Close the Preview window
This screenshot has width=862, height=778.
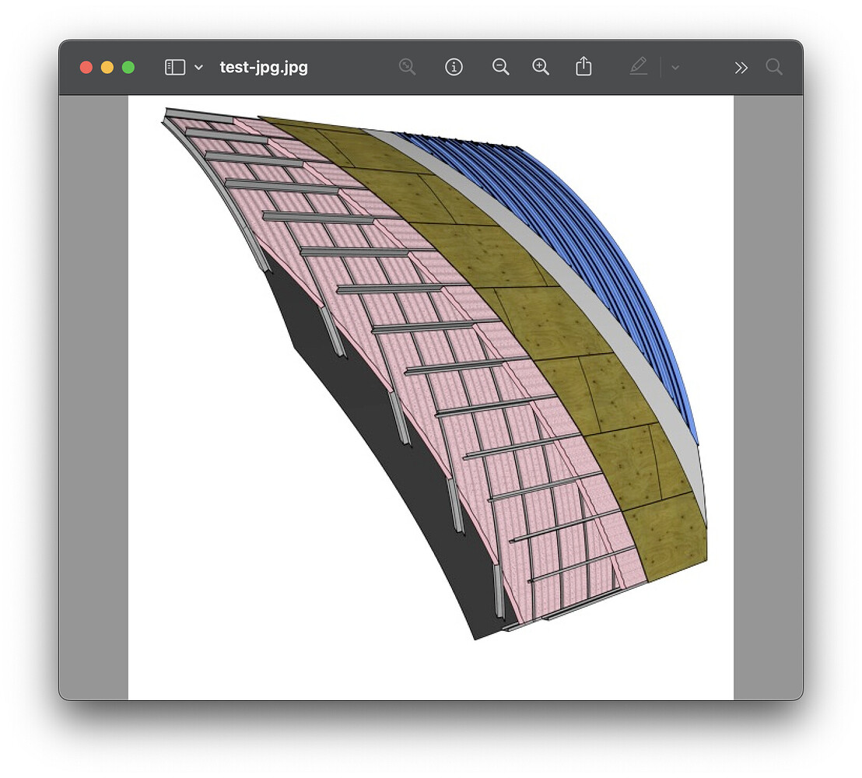(x=86, y=67)
